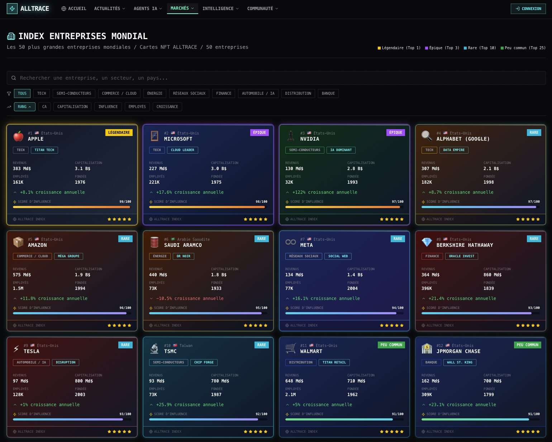Click the sparkle icon by Apple's influence score
This screenshot has height=442, width=552.
pos(15,202)
